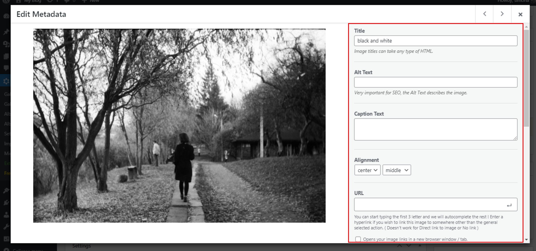Open Users icon in WordPress sidebar
The image size is (536, 251).
6,215
